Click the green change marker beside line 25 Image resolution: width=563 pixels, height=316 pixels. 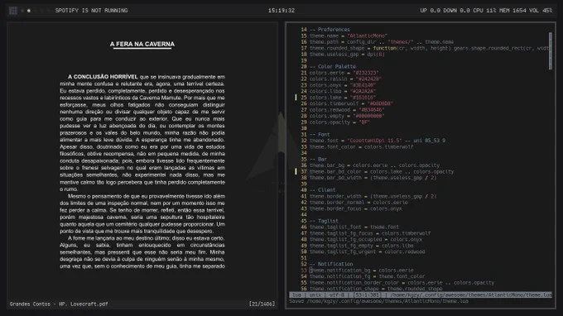click(x=296, y=98)
